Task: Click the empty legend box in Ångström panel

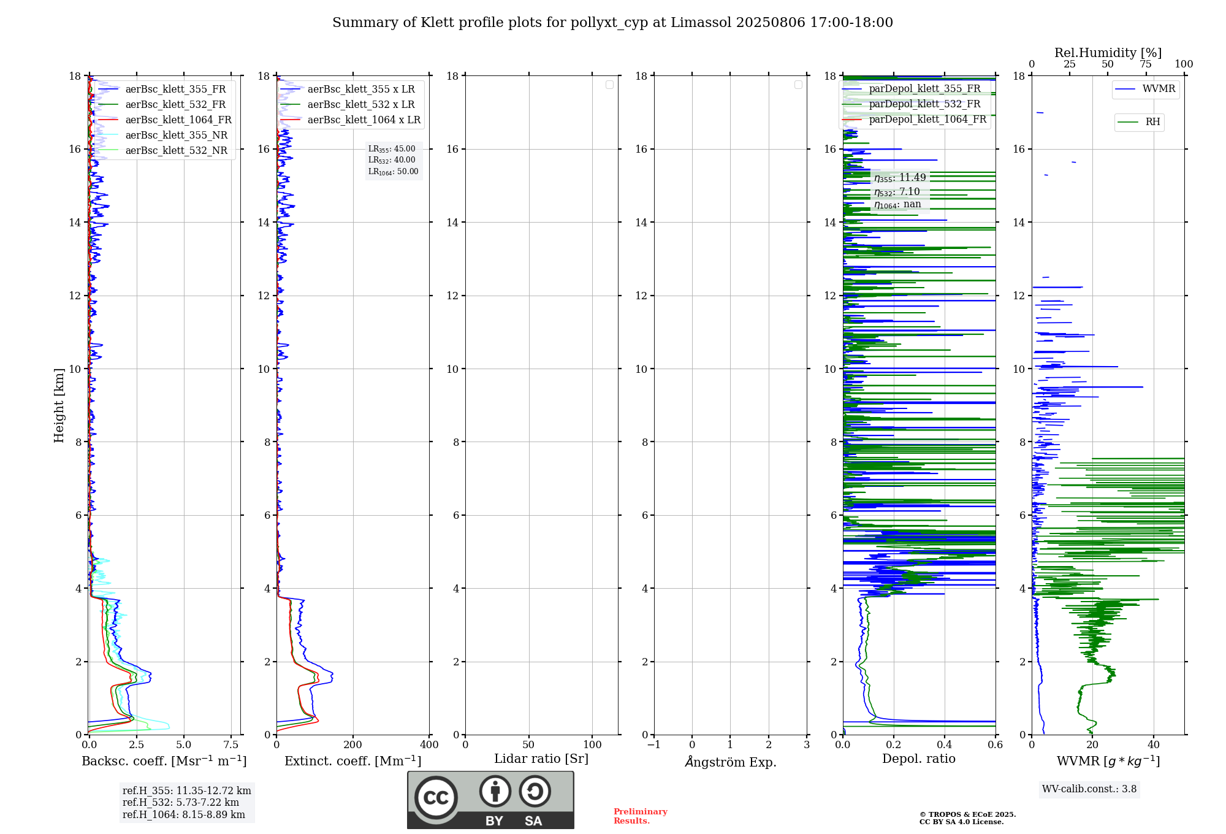Action: (x=798, y=85)
